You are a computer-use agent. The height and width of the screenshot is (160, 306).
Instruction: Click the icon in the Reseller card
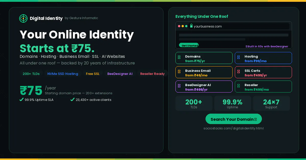(x=238, y=86)
